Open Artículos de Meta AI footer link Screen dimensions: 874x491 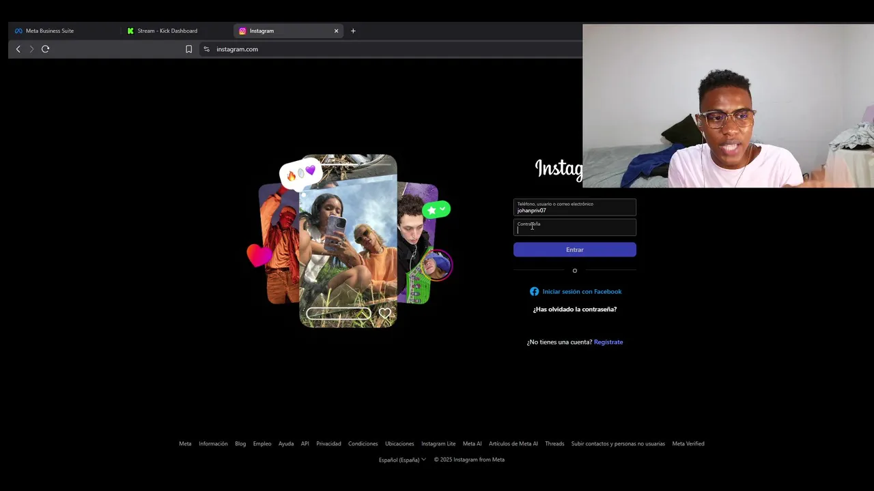513,443
